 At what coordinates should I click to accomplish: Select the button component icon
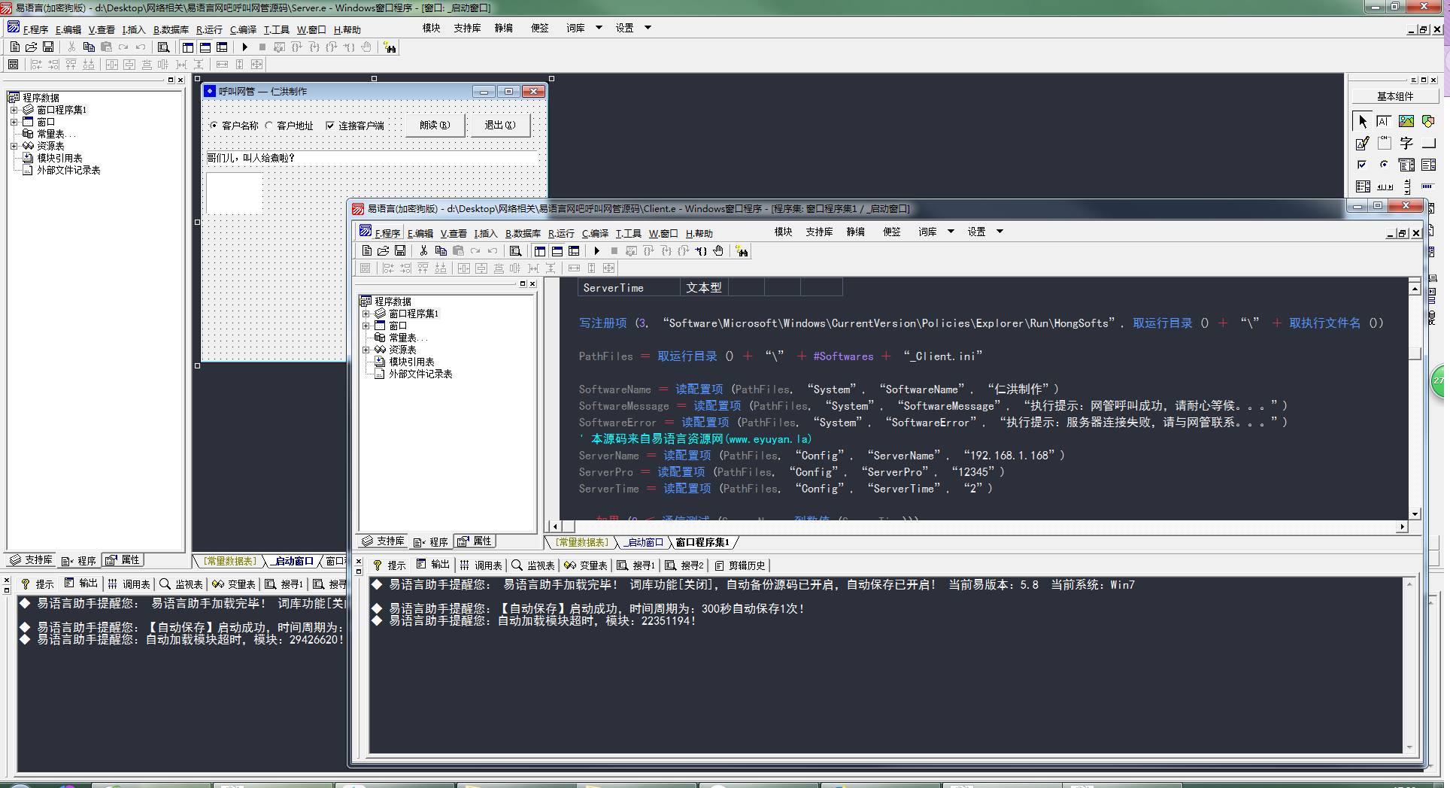tap(1428, 143)
